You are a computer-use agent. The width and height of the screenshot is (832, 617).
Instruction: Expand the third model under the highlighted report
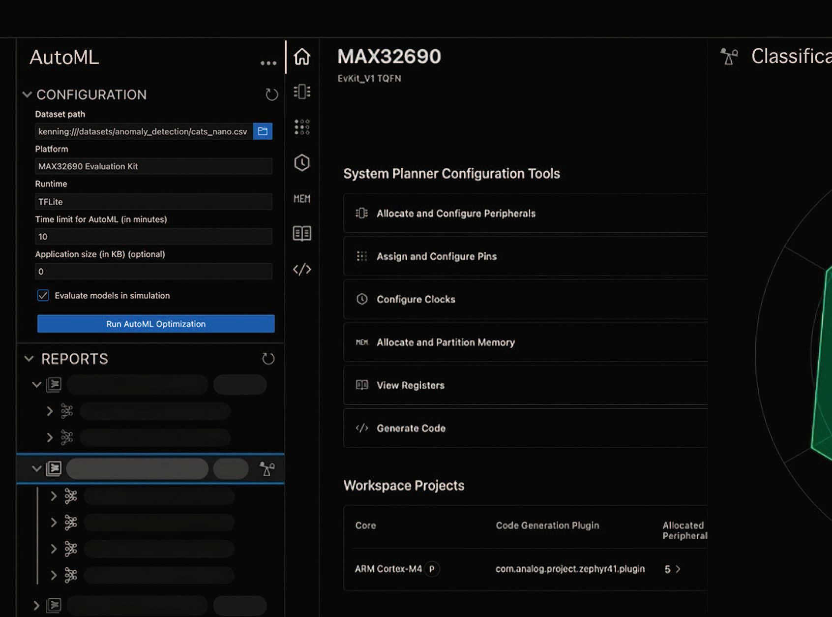point(54,549)
